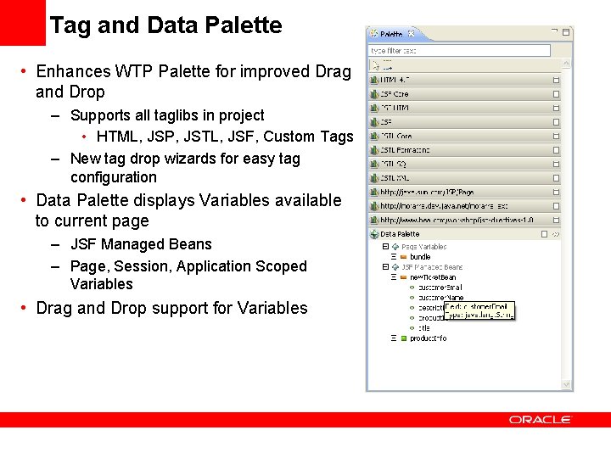Pin the JSTL Core drawer open
Screen dimensions: 611x458
556,137
